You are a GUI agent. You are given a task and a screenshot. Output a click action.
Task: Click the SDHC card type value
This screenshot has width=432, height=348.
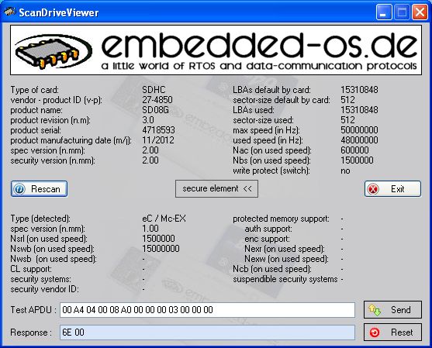[154, 90]
